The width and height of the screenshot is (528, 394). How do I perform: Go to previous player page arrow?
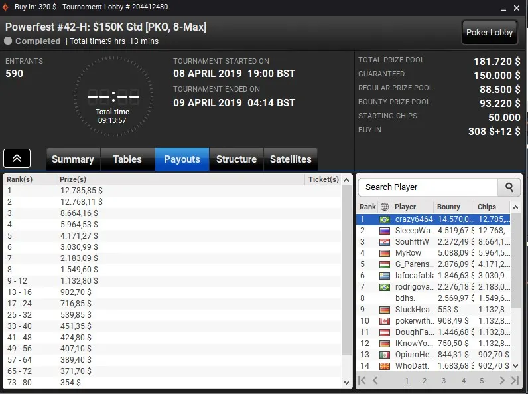[375, 381]
